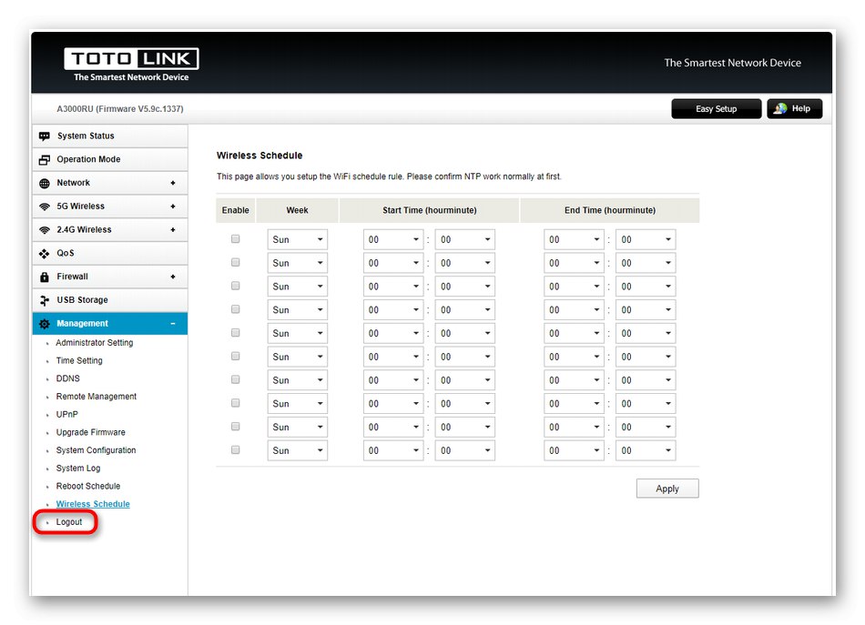Open the System Status menu item

[110, 136]
